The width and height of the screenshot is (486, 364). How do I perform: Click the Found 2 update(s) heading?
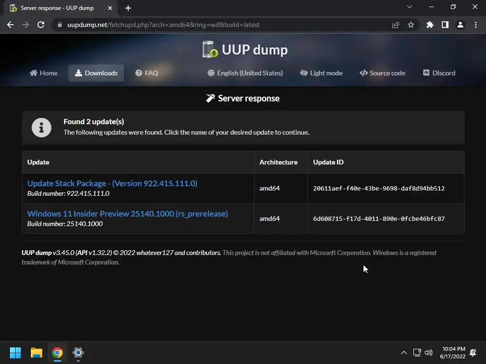[93, 122]
